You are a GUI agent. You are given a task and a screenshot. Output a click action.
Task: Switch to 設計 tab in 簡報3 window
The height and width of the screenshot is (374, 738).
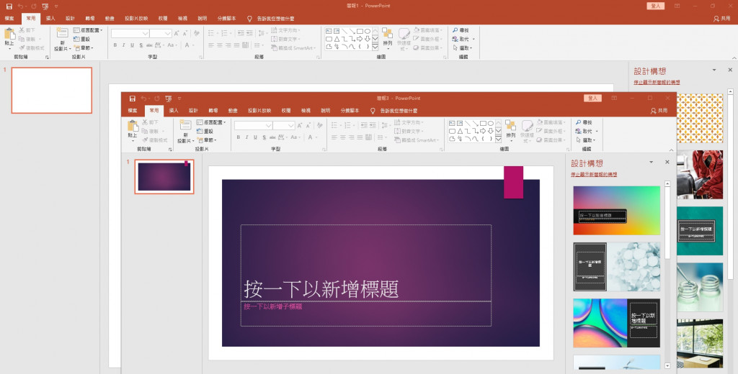(193, 111)
